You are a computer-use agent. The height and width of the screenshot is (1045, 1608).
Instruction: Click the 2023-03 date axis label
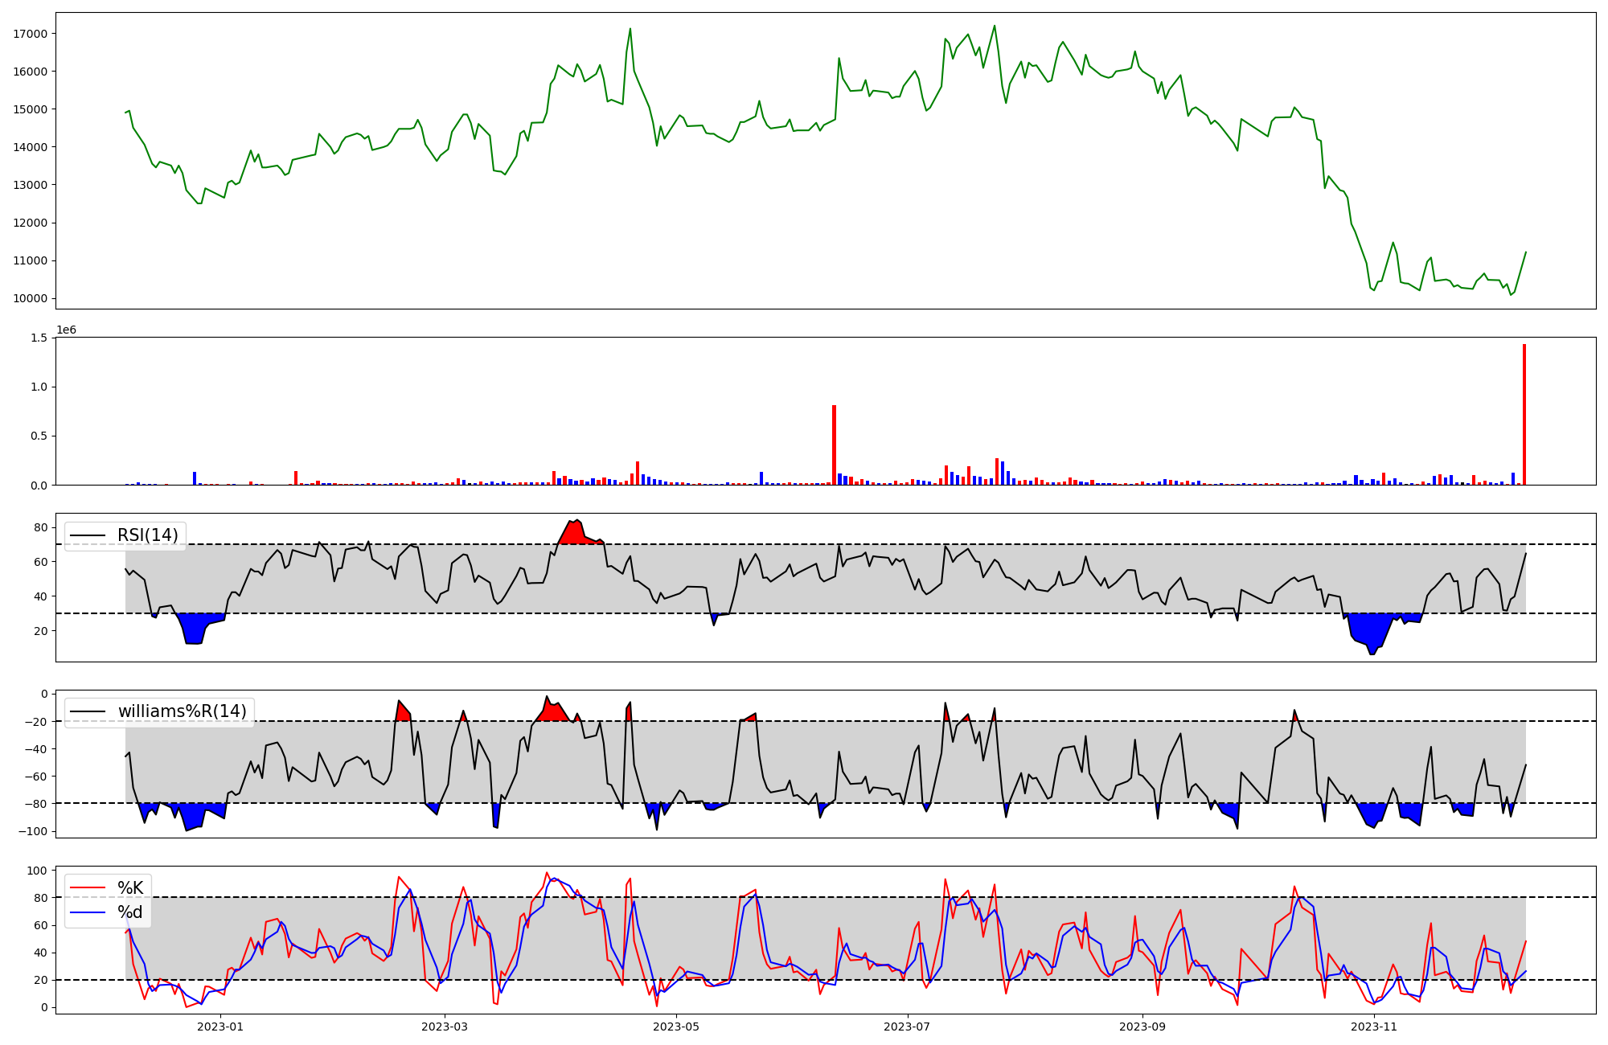pyautogui.click(x=445, y=1027)
